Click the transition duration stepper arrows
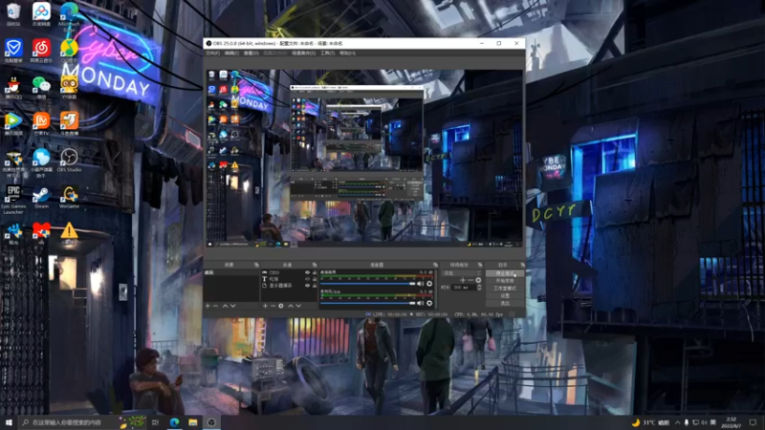The width and height of the screenshot is (765, 430). (x=479, y=288)
